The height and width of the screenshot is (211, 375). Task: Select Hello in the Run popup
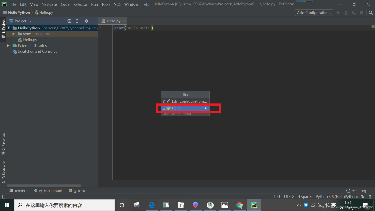pyautogui.click(x=185, y=108)
